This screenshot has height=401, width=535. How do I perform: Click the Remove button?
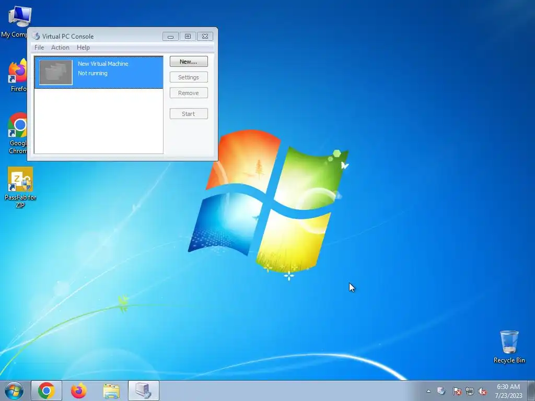pos(189,93)
